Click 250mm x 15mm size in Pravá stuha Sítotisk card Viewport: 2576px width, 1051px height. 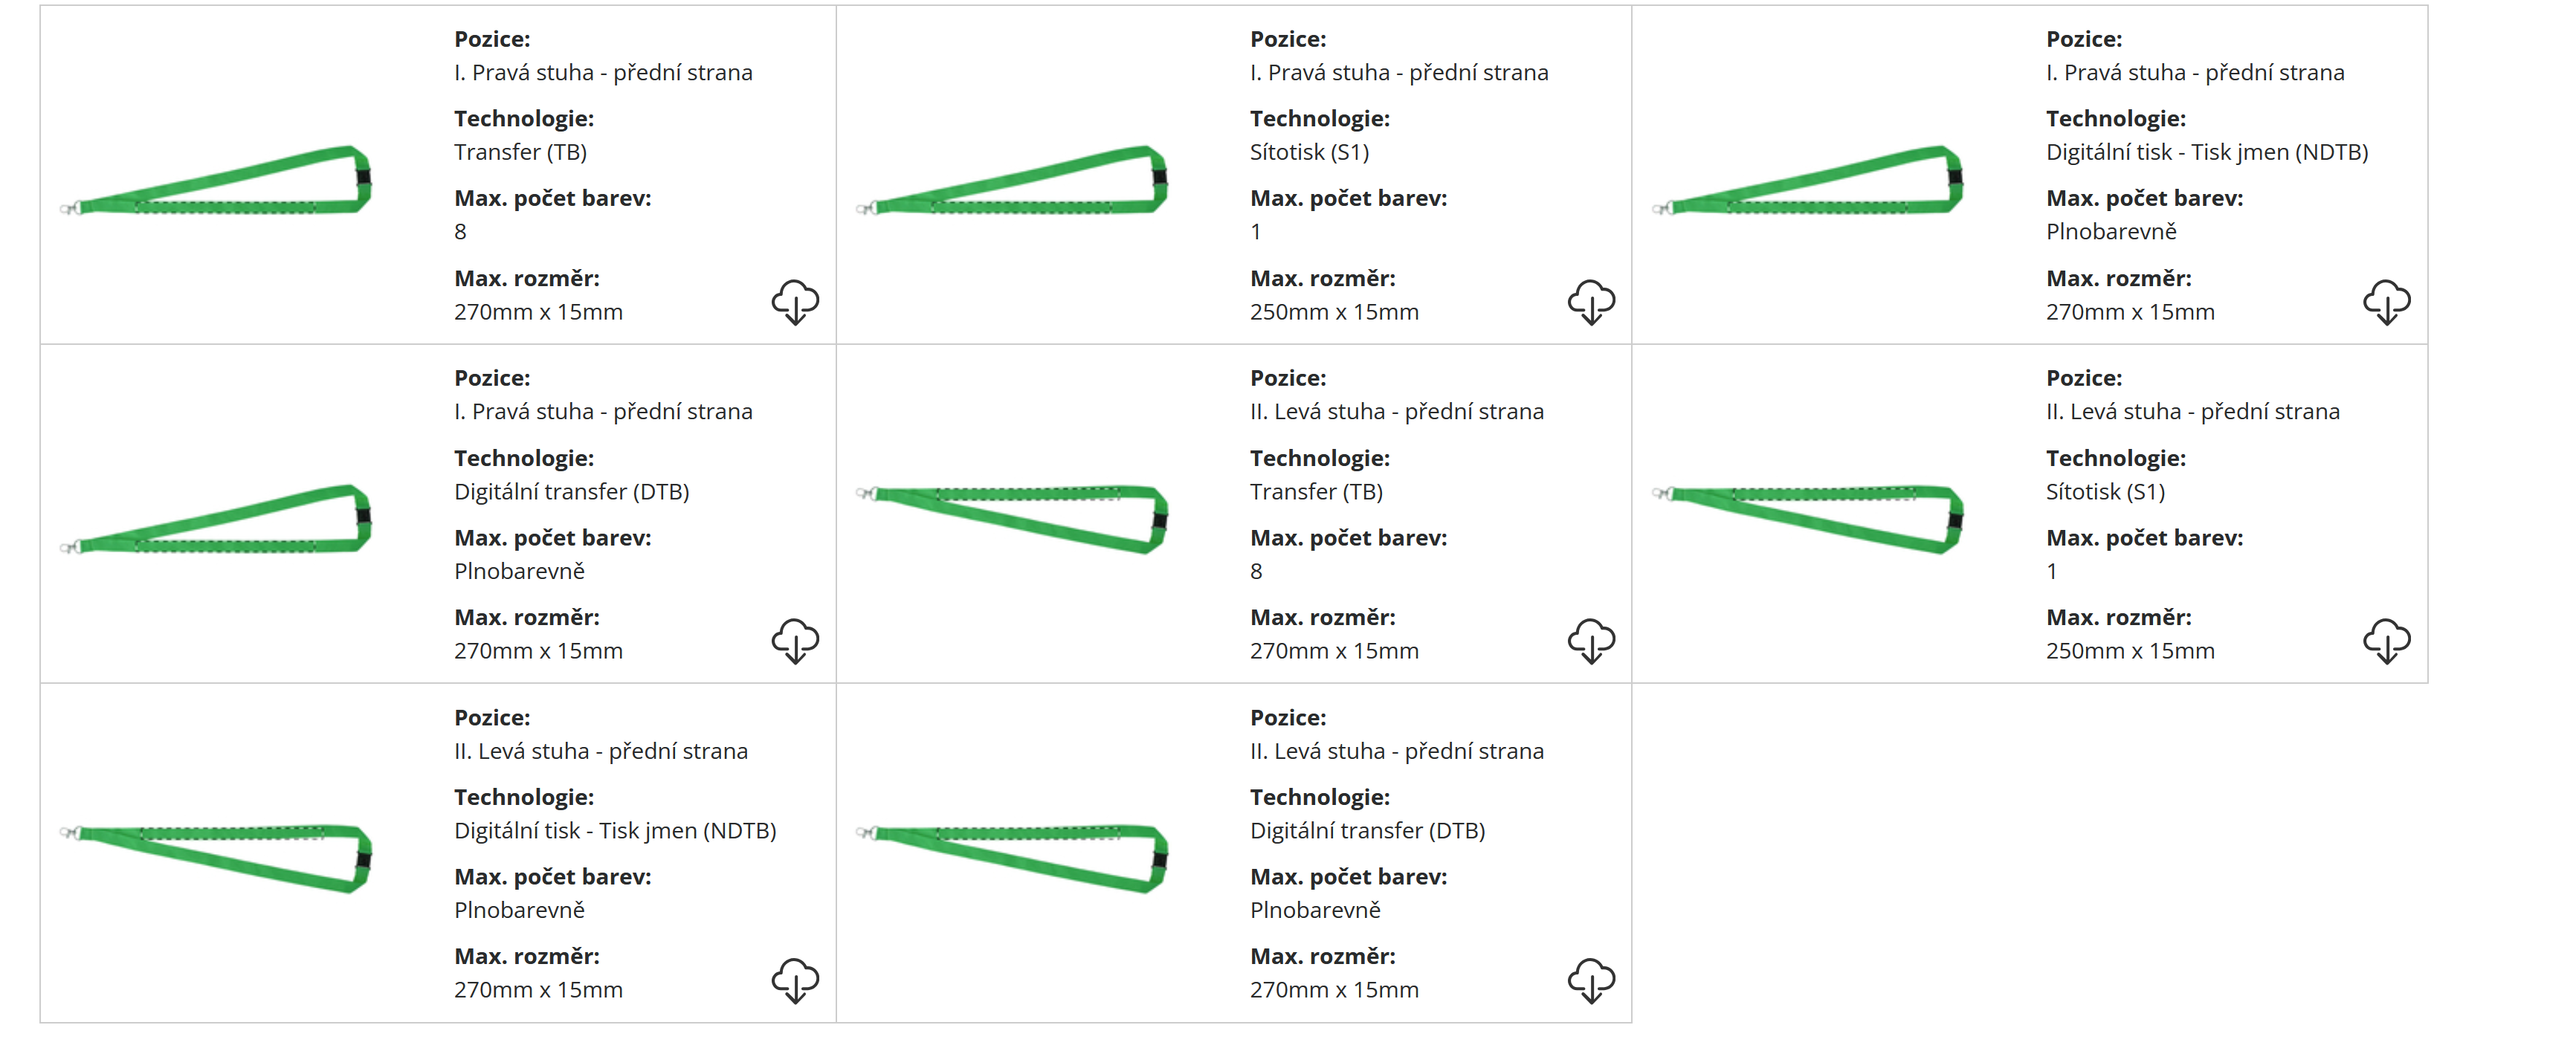(x=1334, y=312)
